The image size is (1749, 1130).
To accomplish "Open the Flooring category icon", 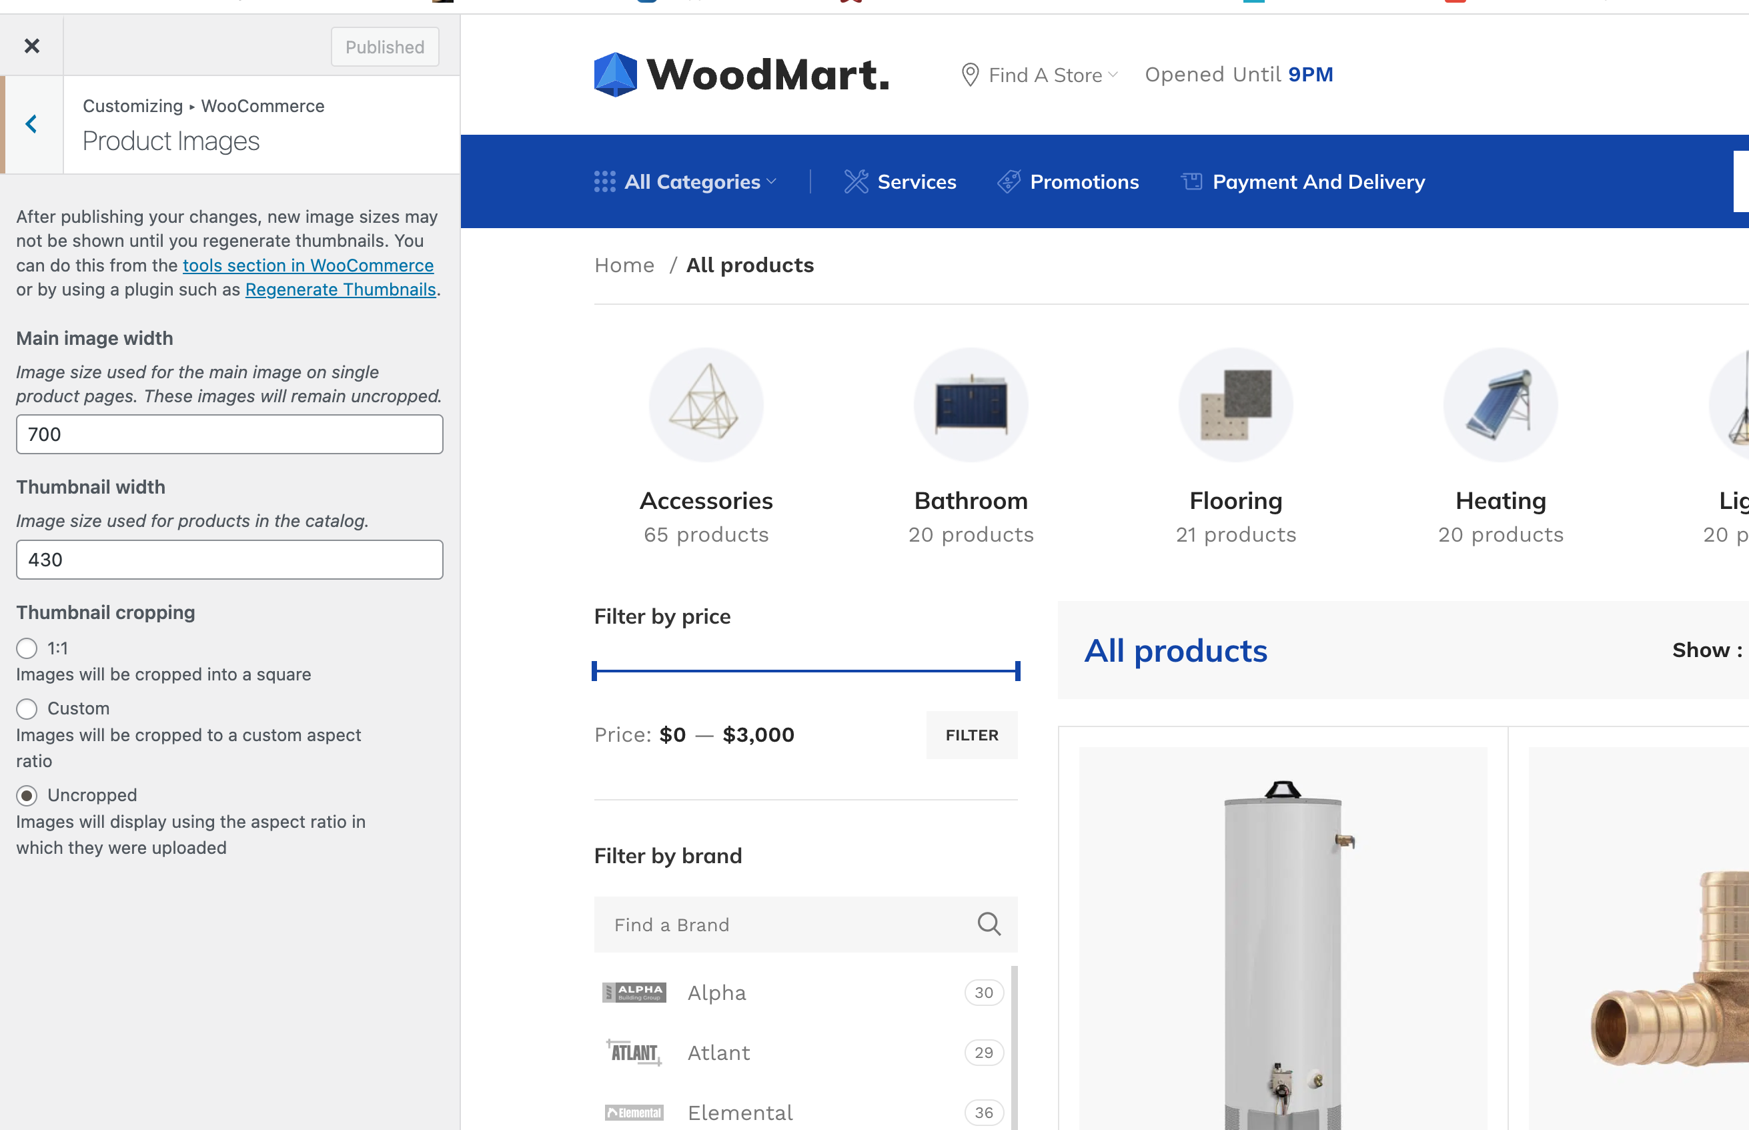I will 1235,404.
